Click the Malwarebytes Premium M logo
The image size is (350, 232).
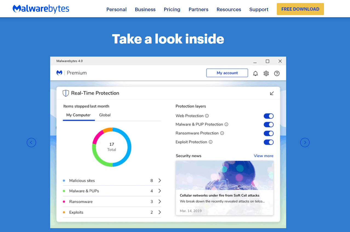(59, 73)
